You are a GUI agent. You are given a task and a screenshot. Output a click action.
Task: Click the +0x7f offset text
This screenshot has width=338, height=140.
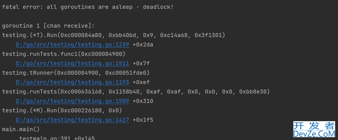coord(141,63)
